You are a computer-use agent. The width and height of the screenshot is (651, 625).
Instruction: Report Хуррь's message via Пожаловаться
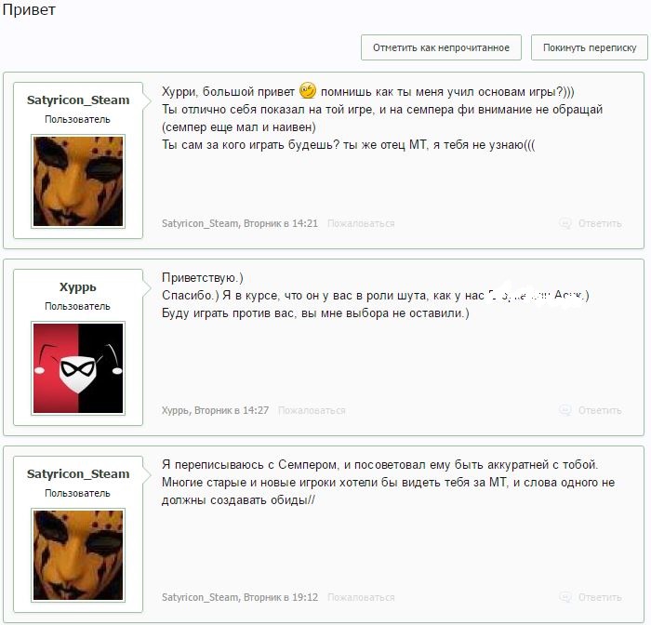312,410
